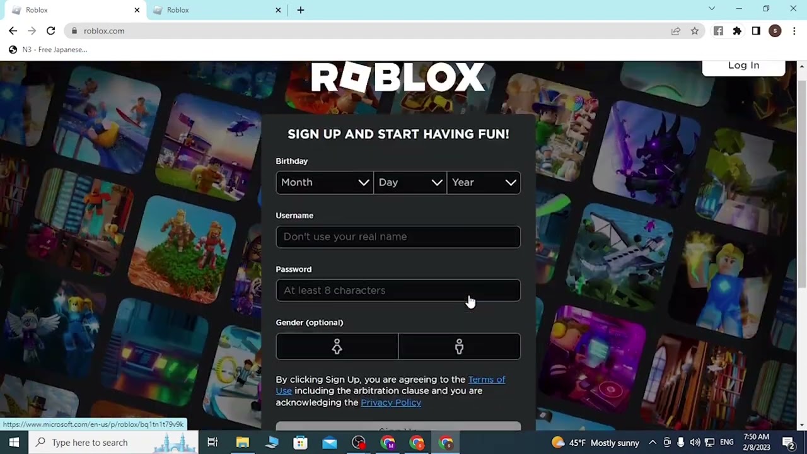This screenshot has width=807, height=454.
Task: Click the Username input field
Action: 398,236
